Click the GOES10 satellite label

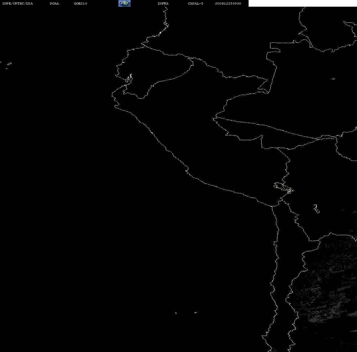point(81,3)
